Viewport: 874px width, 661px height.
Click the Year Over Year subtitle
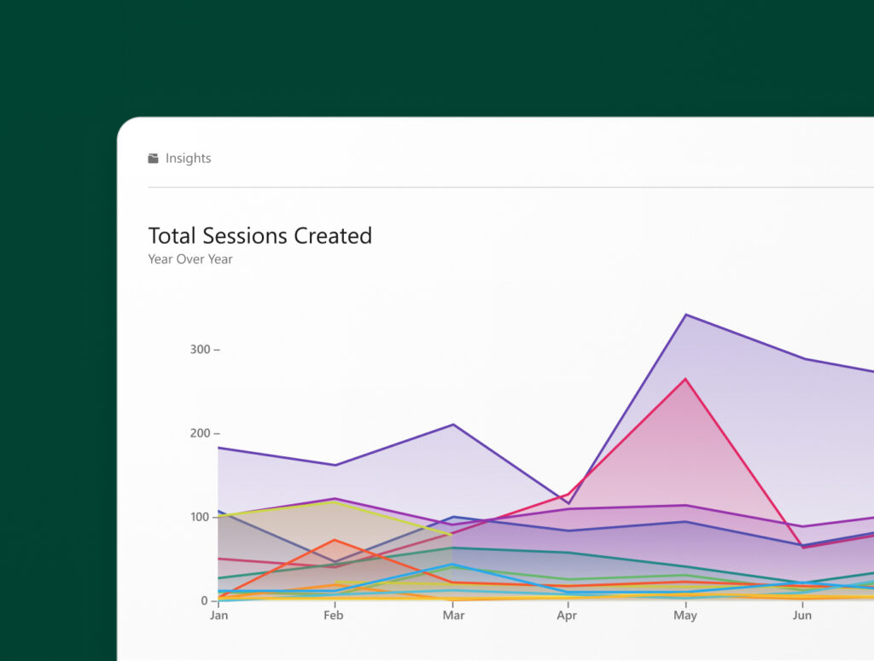point(190,259)
